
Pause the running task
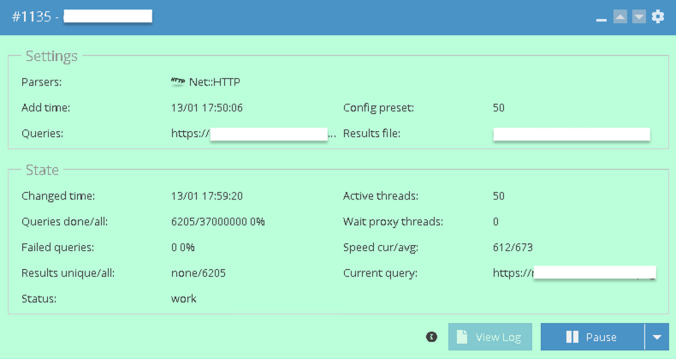pos(592,337)
